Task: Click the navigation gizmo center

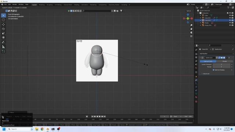Action: (188, 18)
